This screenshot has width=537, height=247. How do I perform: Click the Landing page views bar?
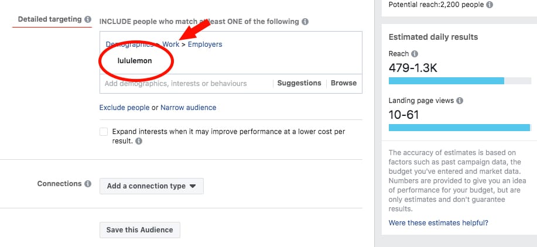pos(459,128)
